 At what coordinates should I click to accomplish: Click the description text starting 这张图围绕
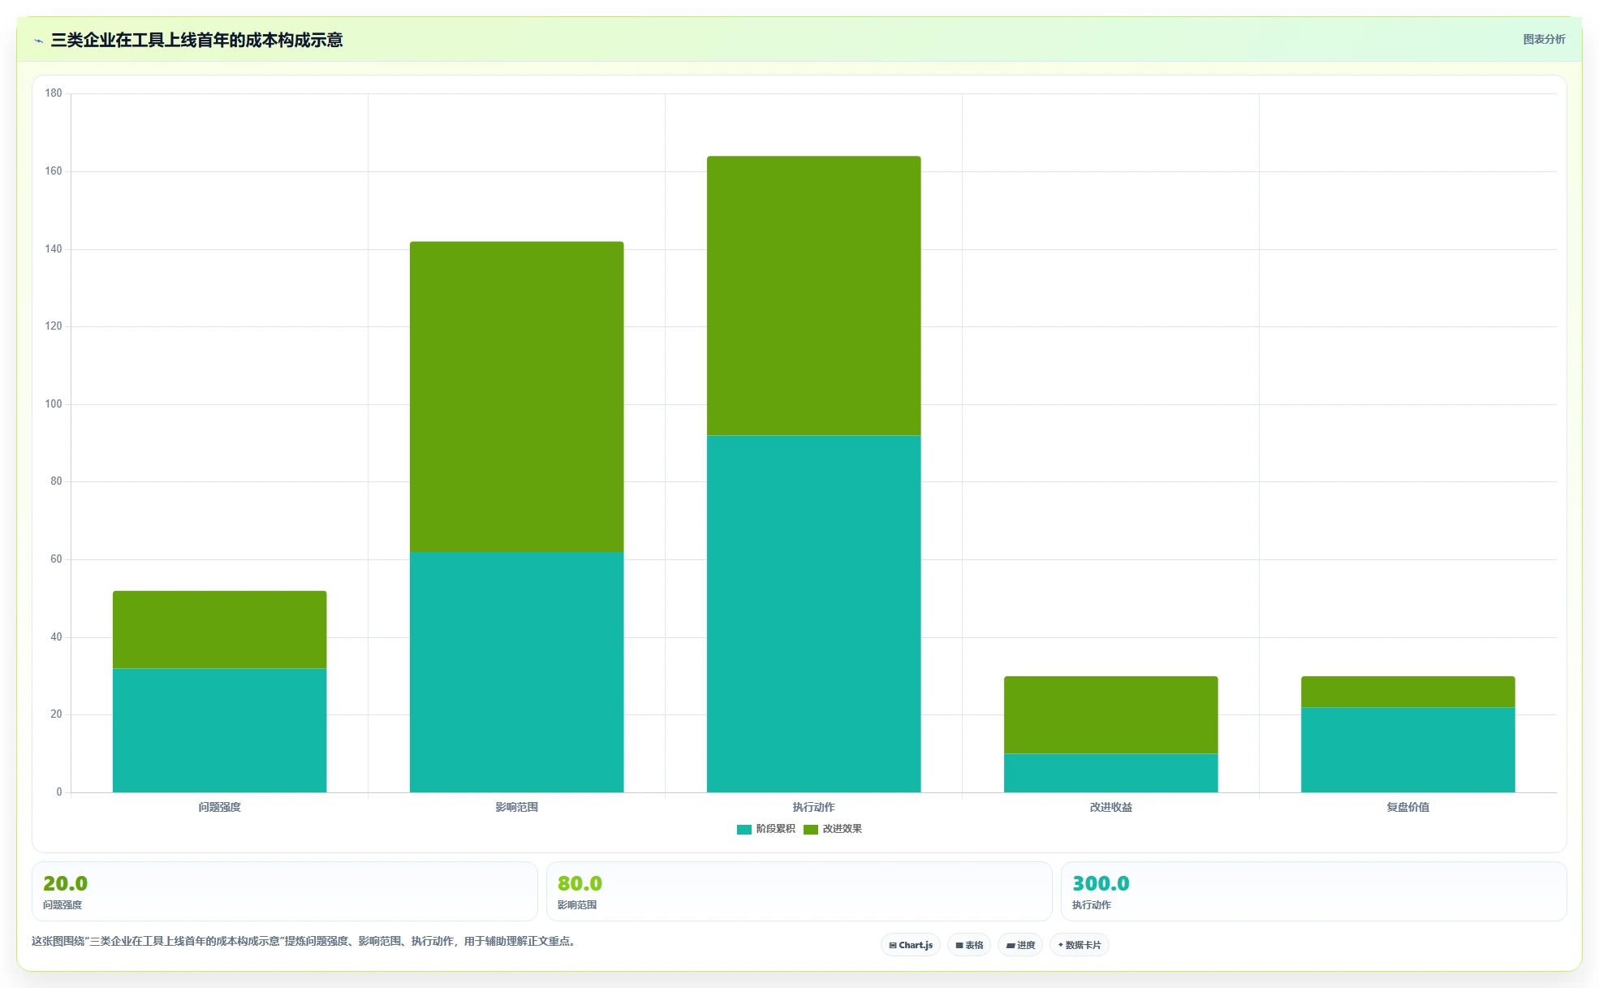(x=304, y=942)
